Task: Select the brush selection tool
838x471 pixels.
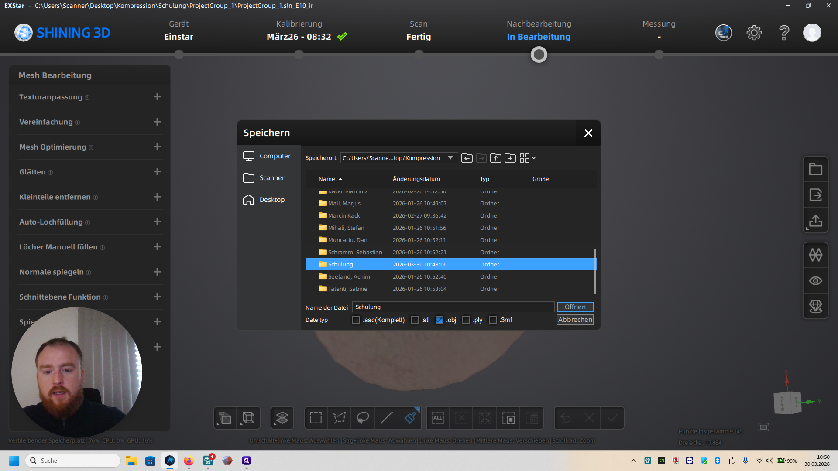Action: point(410,418)
